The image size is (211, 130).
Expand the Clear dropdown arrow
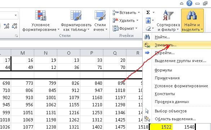(153, 28)
